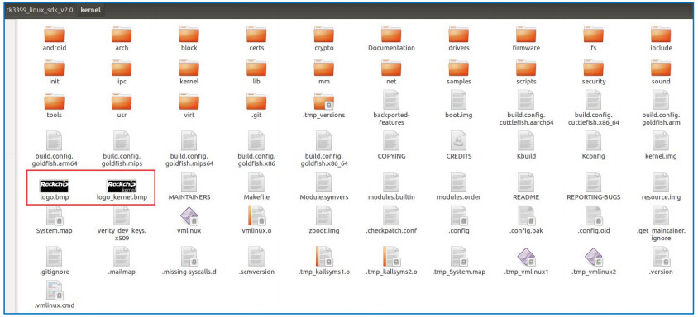Switch to the rk3399_linux_sdk_v2.0 path tab
This screenshot has width=698, height=317.
click(40, 9)
